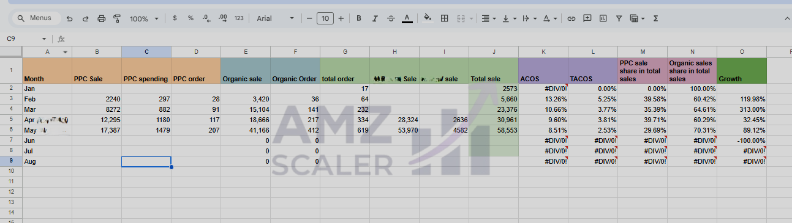Decrease font size with minus button
This screenshot has width=792, height=223.
tap(309, 18)
